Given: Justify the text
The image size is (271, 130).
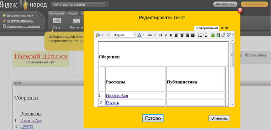Looking at the screenshot, I should (x=192, y=35).
